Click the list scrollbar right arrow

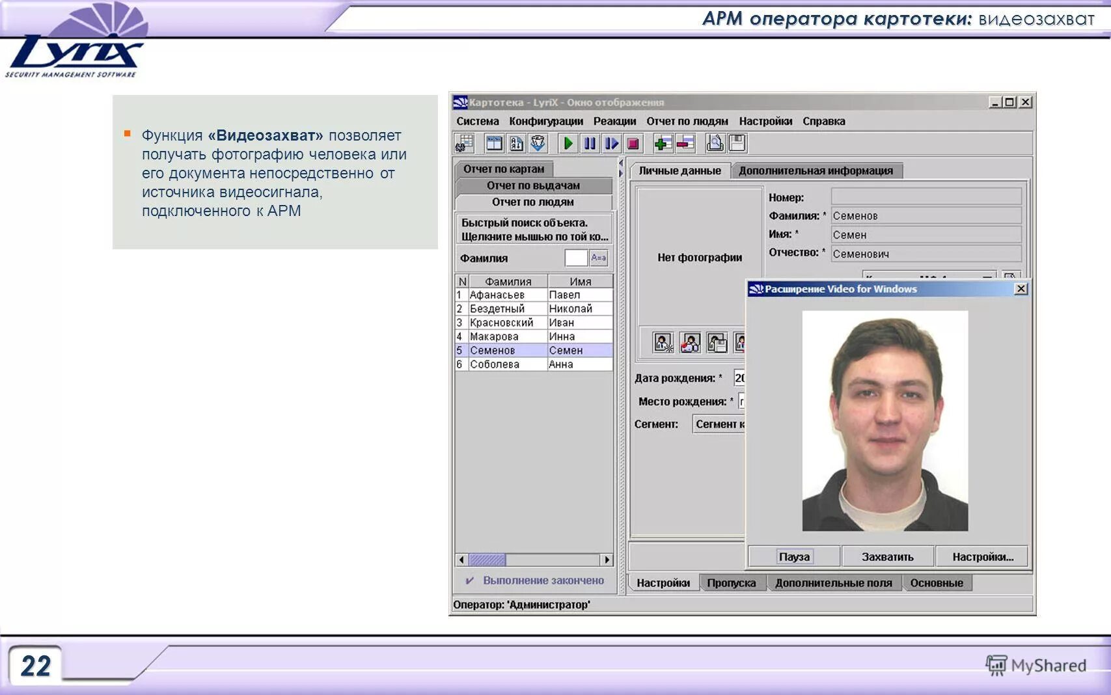point(607,560)
